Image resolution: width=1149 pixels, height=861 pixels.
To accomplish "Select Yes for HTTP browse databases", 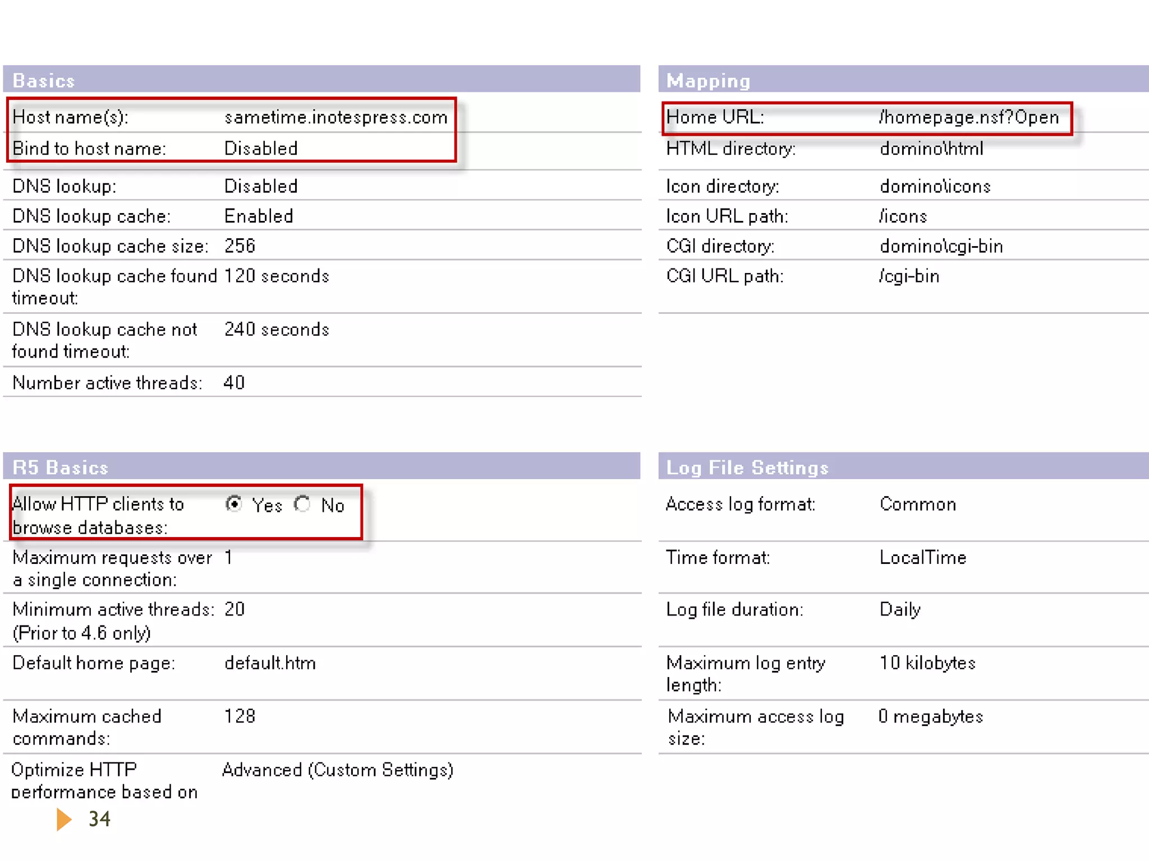I will point(234,503).
